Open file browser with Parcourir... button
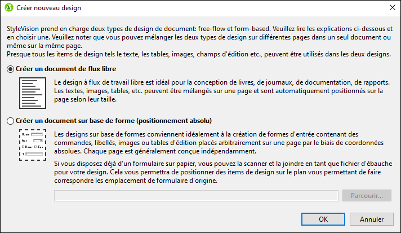The width and height of the screenshot is (401, 233). pos(367,196)
